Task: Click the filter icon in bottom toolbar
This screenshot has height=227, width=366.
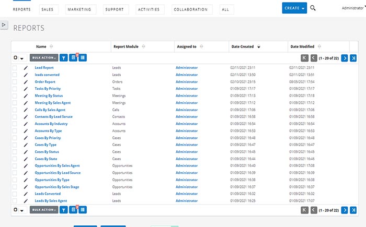Action: click(x=63, y=210)
